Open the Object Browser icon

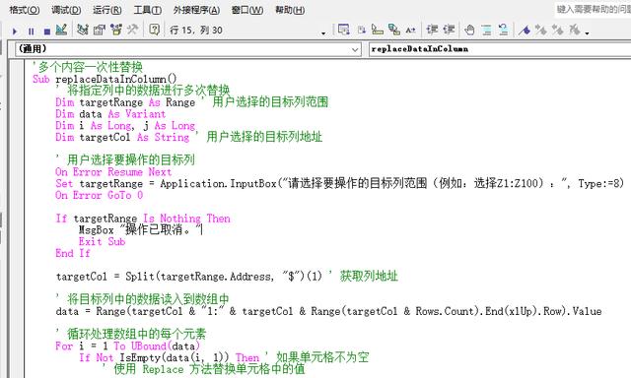click(116, 30)
